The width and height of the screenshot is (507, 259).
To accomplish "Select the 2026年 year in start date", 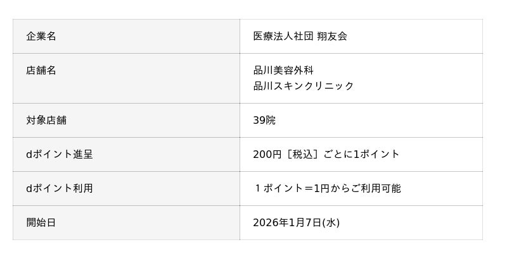I will click(x=269, y=222).
